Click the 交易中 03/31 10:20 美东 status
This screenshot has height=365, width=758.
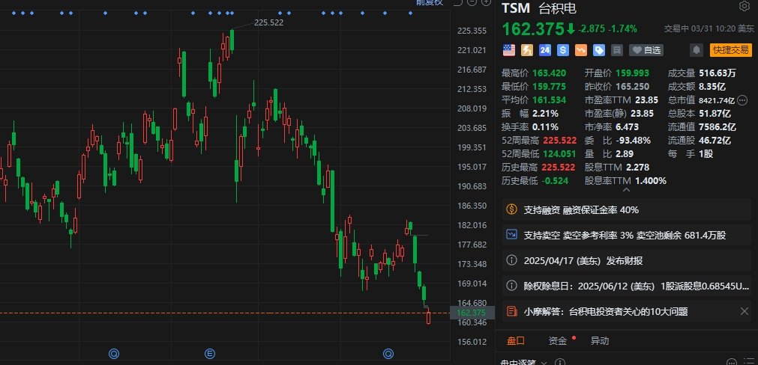[x=709, y=28]
